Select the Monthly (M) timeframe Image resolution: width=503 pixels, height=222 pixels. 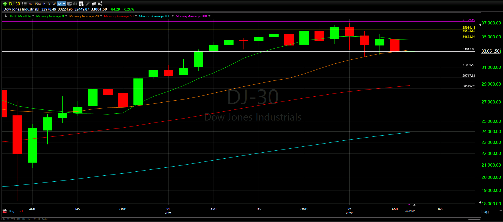pos(60,4)
